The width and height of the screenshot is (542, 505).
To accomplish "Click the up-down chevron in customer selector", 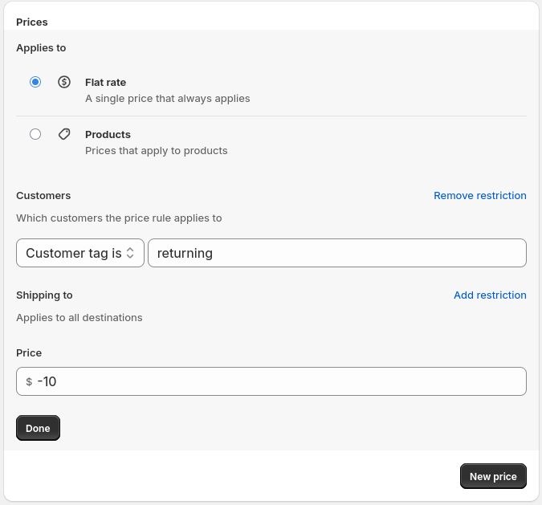I will point(130,253).
